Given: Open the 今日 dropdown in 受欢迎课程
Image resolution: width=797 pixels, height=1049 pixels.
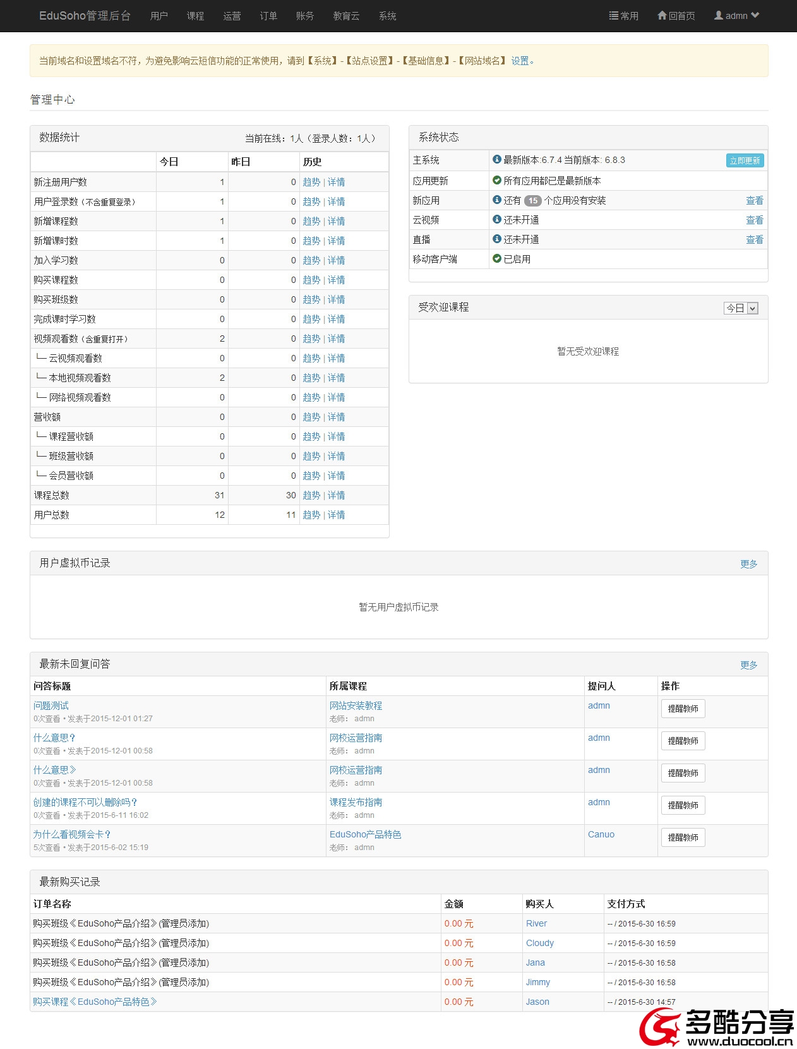Looking at the screenshot, I should 741,308.
